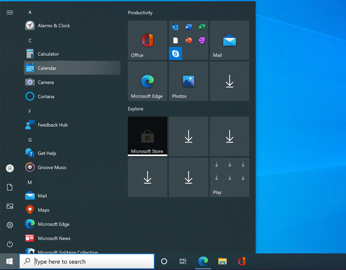Open File Explorer from the taskbar

click(x=222, y=262)
